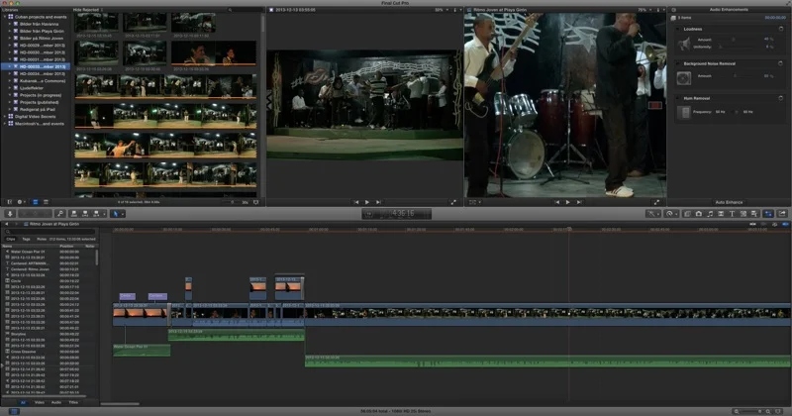Open the Generators browser icon
792x416 pixels.
pyautogui.click(x=743, y=214)
